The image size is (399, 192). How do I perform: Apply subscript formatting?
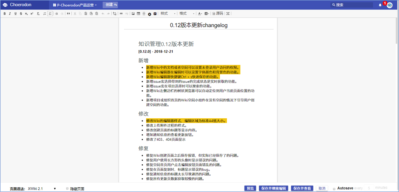pos(26,14)
